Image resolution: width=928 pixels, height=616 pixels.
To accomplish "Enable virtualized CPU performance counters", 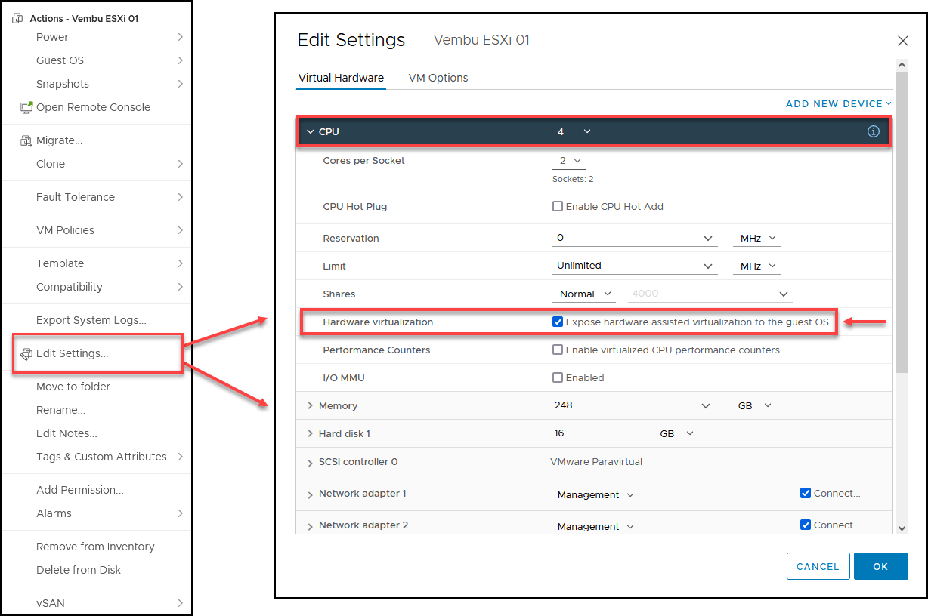I will click(558, 350).
